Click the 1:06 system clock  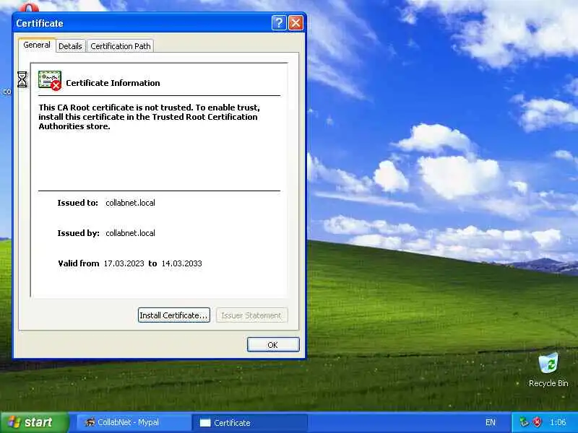click(x=558, y=422)
